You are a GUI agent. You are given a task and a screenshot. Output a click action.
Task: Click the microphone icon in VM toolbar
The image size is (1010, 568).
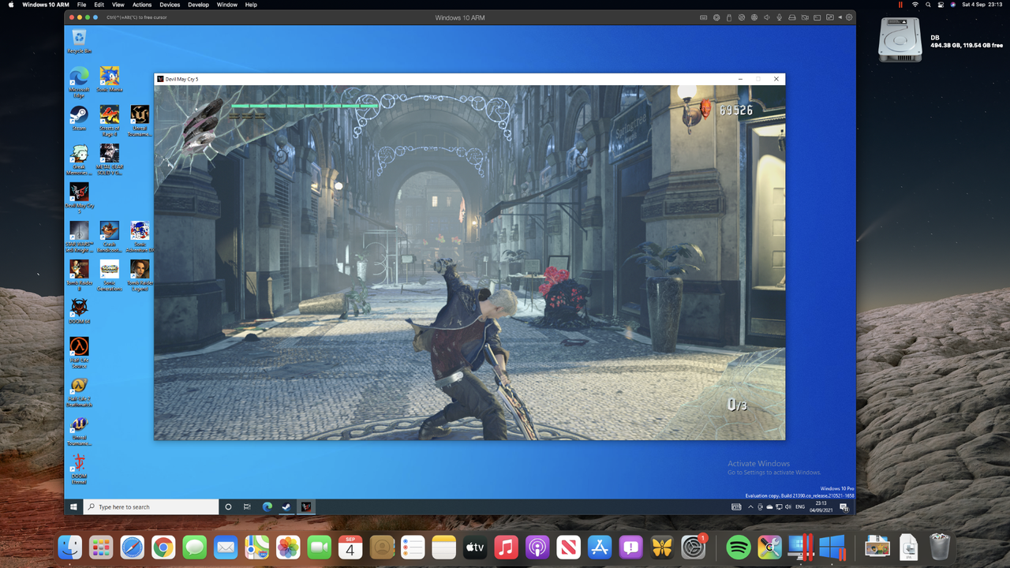pos(780,17)
